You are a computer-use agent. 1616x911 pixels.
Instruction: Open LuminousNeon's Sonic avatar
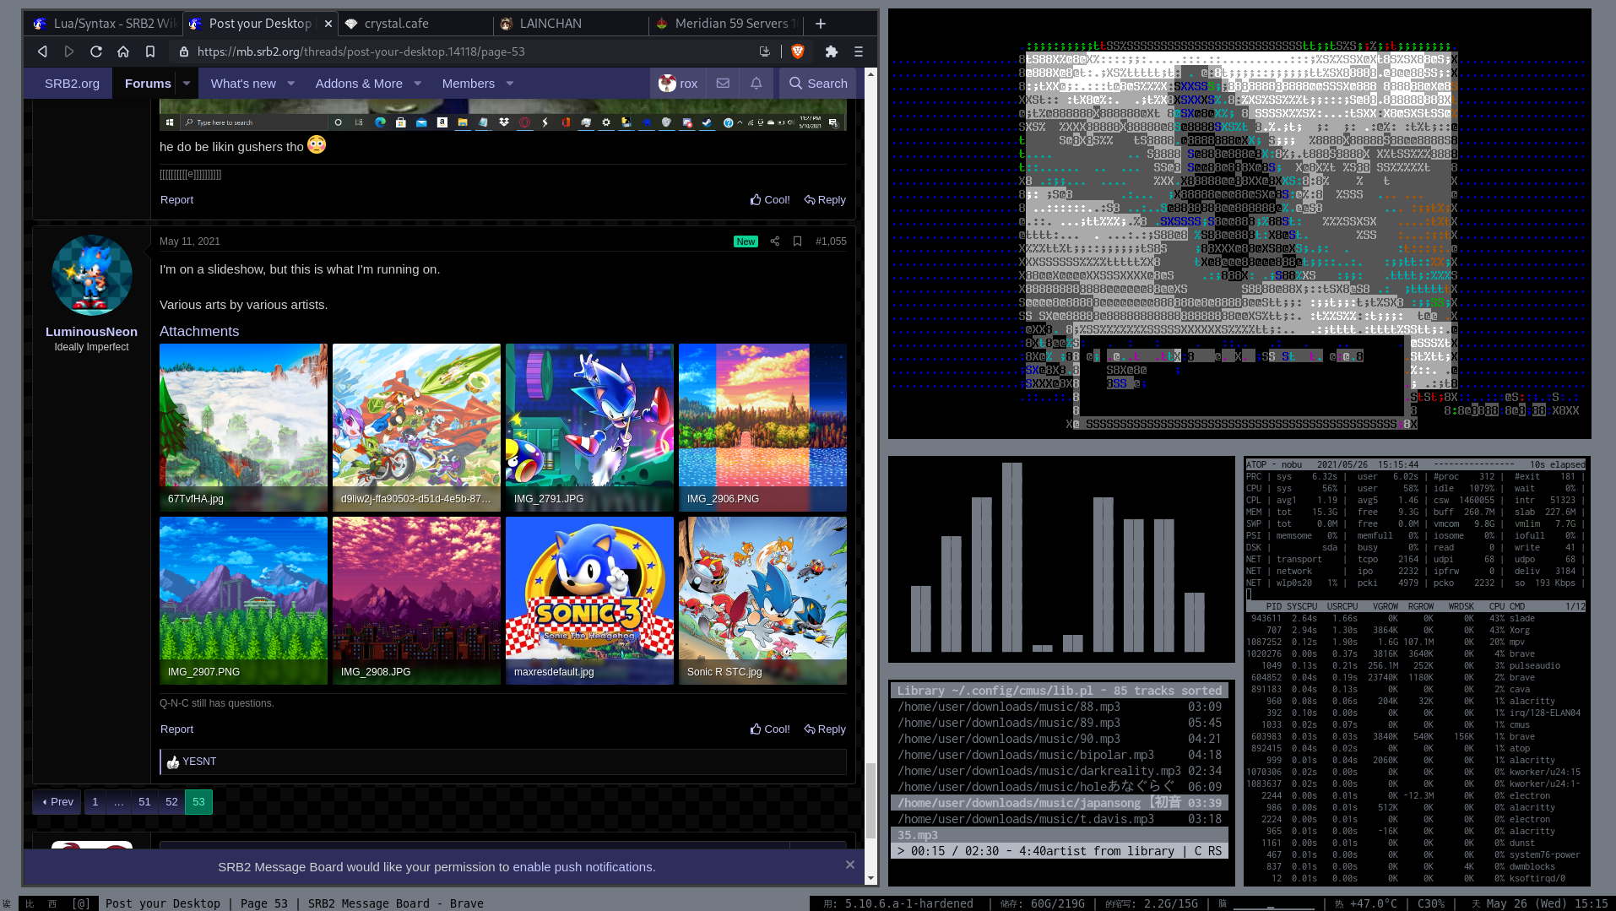[91, 275]
